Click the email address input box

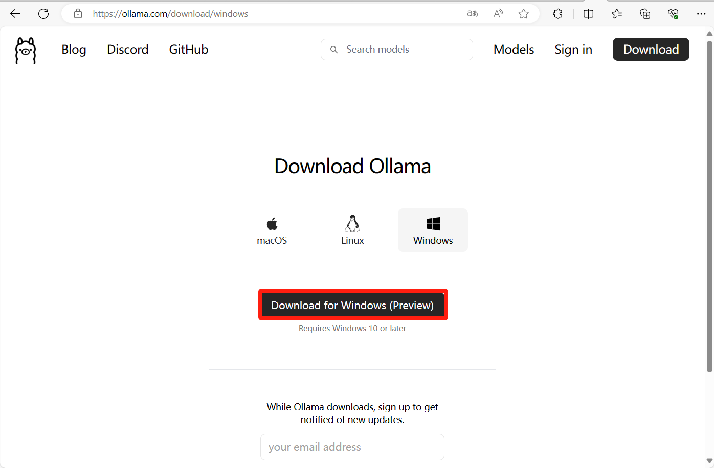(352, 447)
